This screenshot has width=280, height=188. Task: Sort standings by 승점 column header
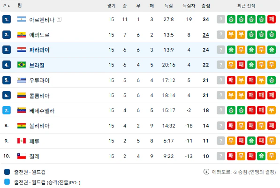click(x=206, y=6)
